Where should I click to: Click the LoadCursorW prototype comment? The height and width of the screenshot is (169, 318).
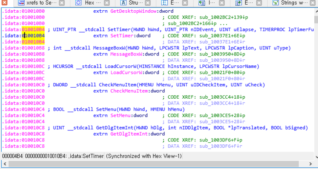[153, 67]
